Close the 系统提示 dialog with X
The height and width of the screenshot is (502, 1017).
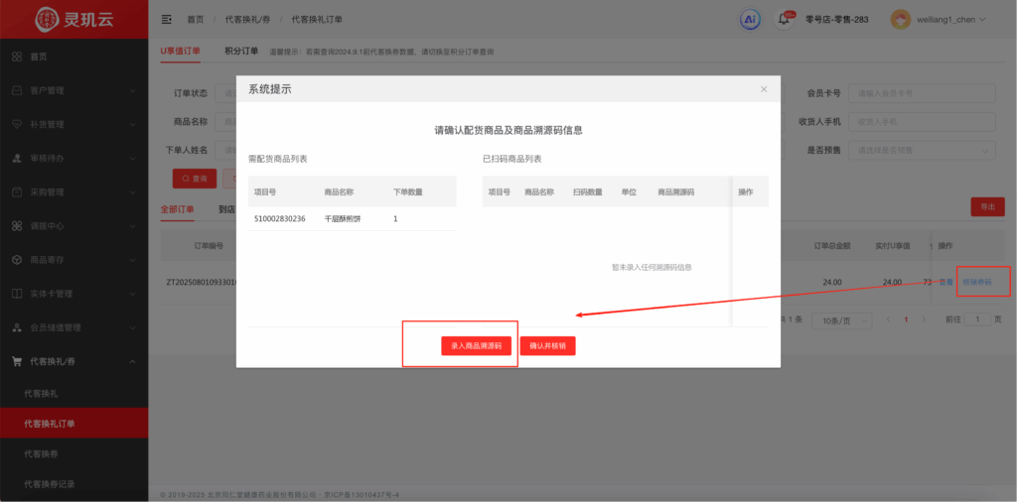click(x=763, y=89)
